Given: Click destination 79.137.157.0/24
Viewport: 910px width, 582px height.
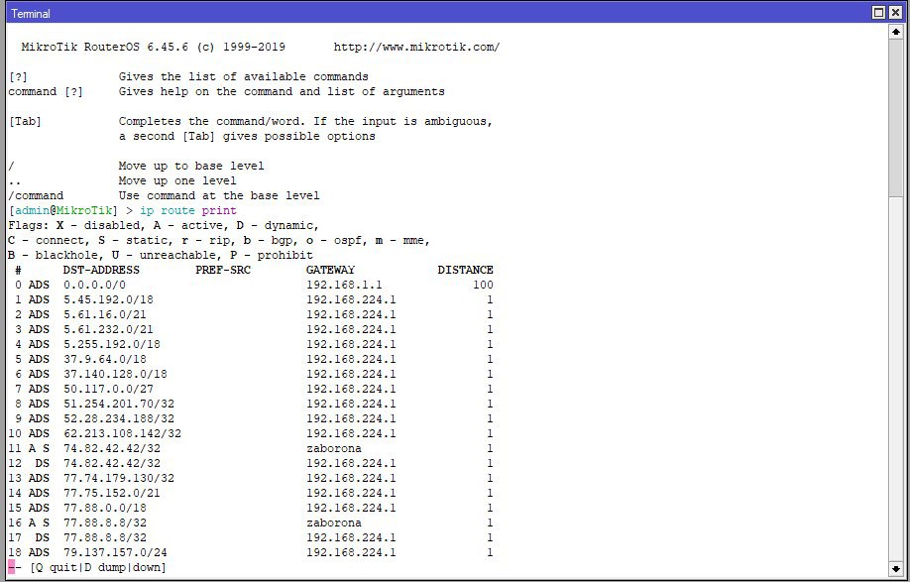Looking at the screenshot, I should tap(115, 552).
